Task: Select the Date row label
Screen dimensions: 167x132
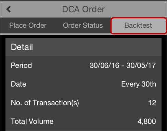Action: point(18,84)
